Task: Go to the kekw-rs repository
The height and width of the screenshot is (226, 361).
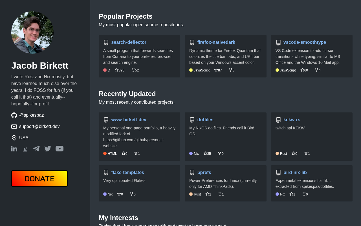Action: [292, 120]
